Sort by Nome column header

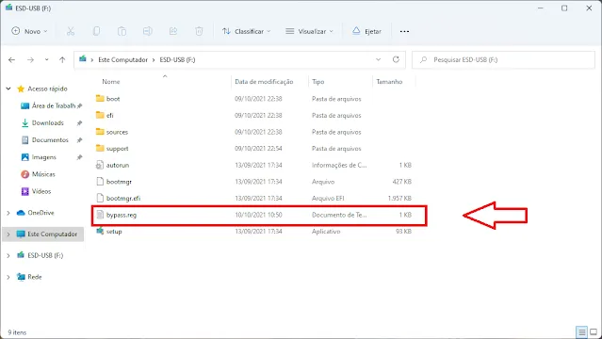111,82
